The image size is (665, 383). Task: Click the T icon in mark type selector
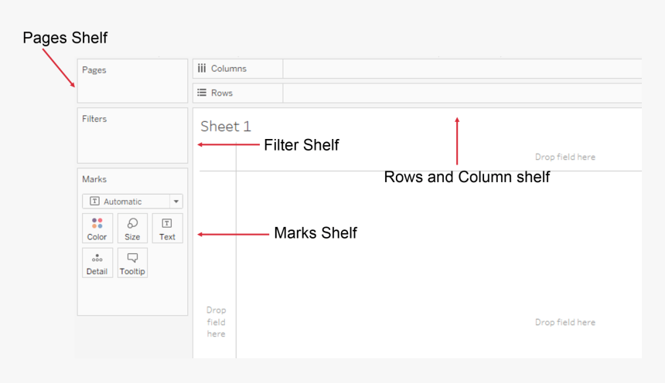94,202
